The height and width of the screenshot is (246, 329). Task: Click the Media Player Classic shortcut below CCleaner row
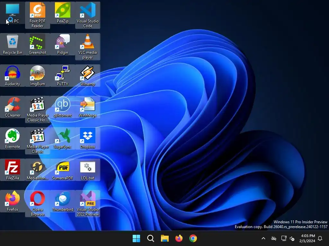pos(37,141)
